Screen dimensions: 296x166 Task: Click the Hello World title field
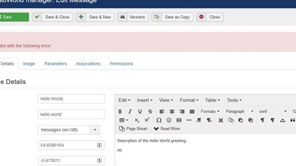[71, 99]
